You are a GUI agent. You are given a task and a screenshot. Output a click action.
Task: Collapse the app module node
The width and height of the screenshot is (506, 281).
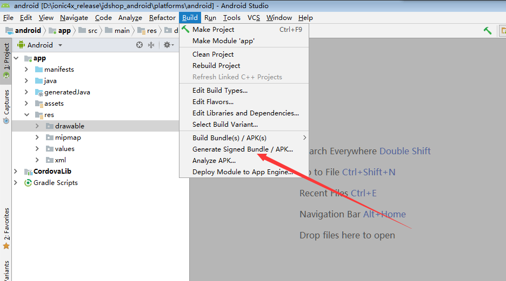click(16, 58)
